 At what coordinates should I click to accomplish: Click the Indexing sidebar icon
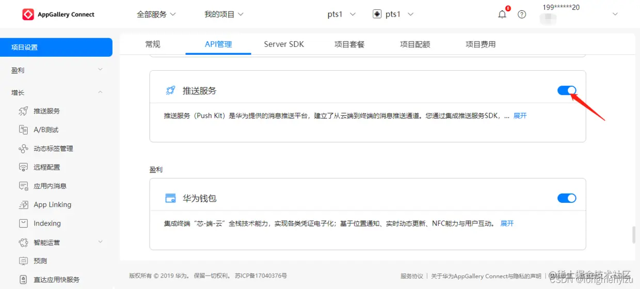click(x=23, y=223)
